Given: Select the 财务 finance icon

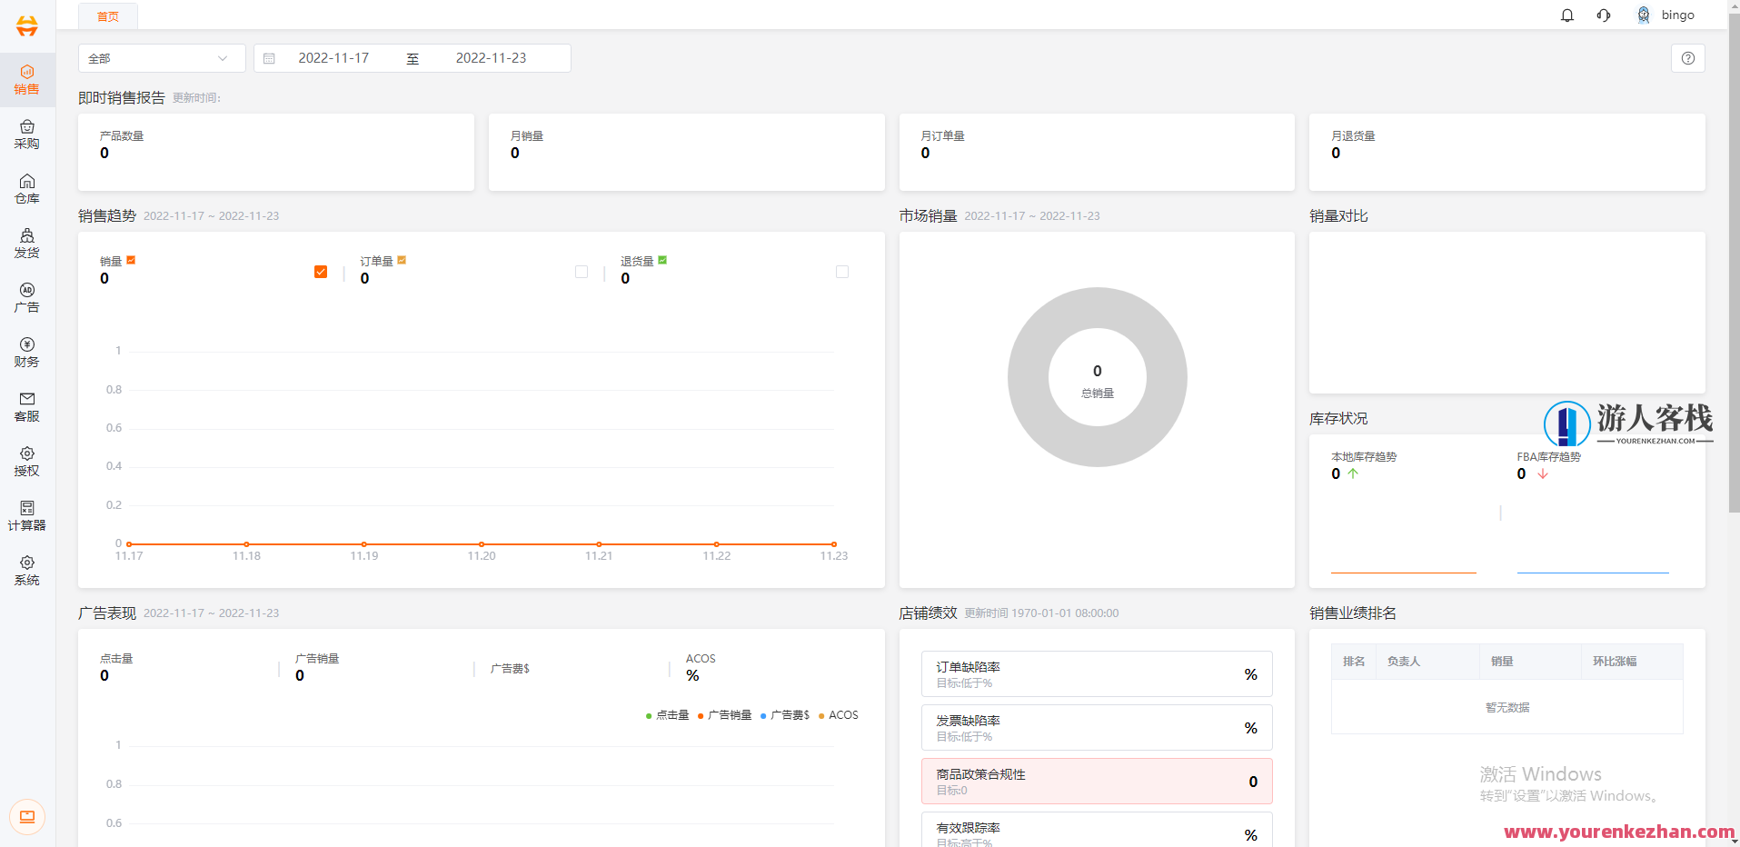Looking at the screenshot, I should [27, 352].
